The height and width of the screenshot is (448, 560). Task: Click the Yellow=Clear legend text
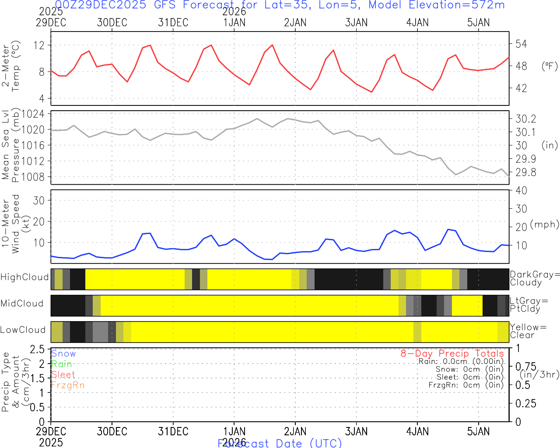[528, 331]
